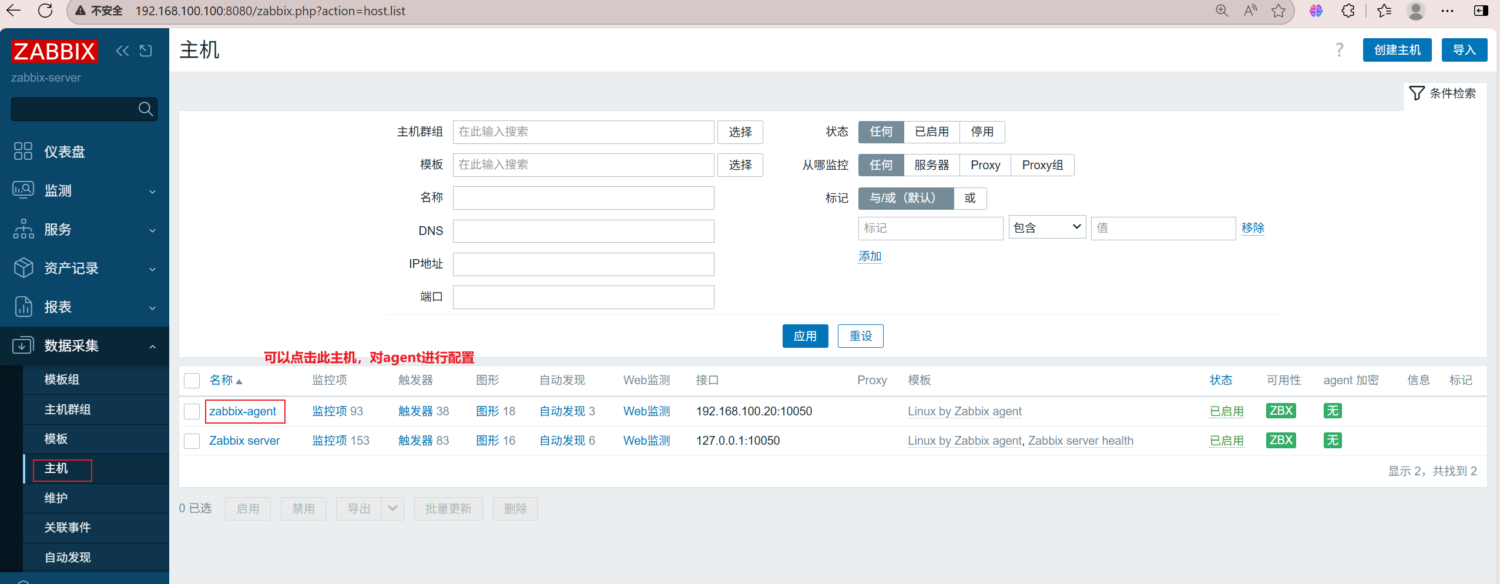Click the sidebar search magnifier icon

(145, 109)
